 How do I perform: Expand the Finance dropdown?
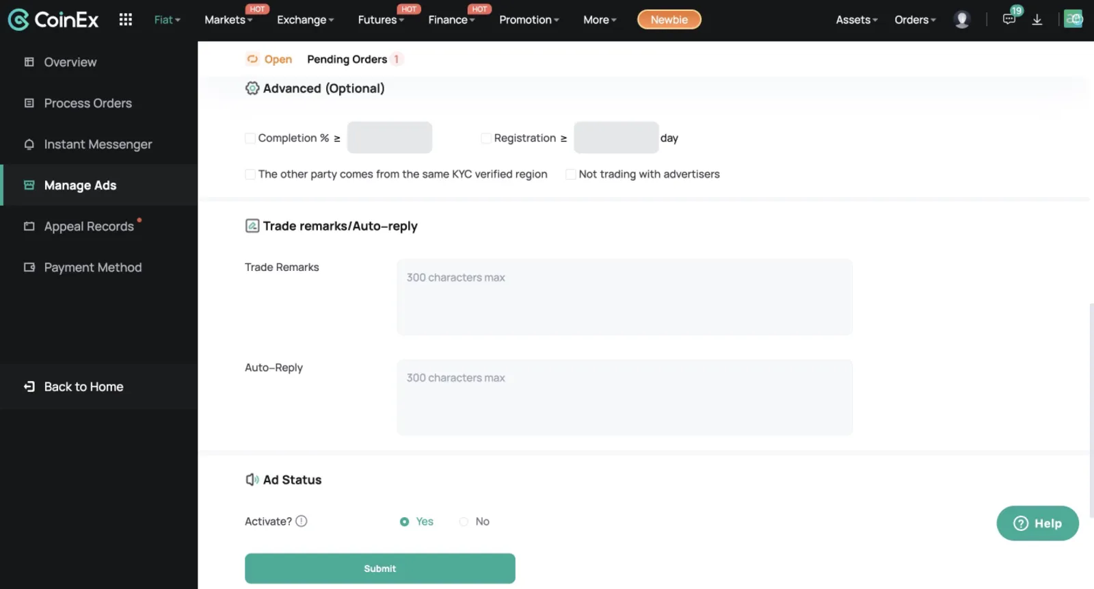click(x=451, y=20)
